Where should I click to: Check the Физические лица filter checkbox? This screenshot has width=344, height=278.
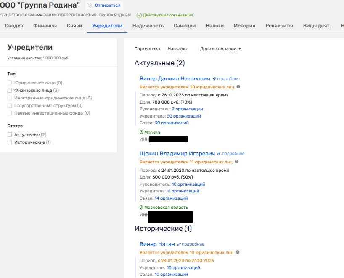pyautogui.click(x=10, y=90)
